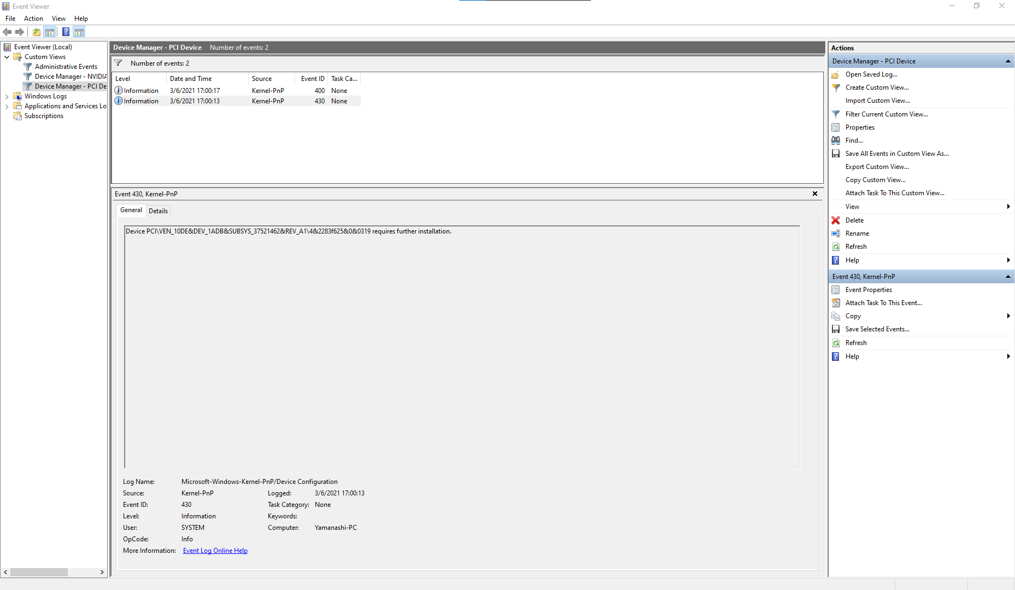
Task: Click Export Custom View action
Action: point(877,167)
